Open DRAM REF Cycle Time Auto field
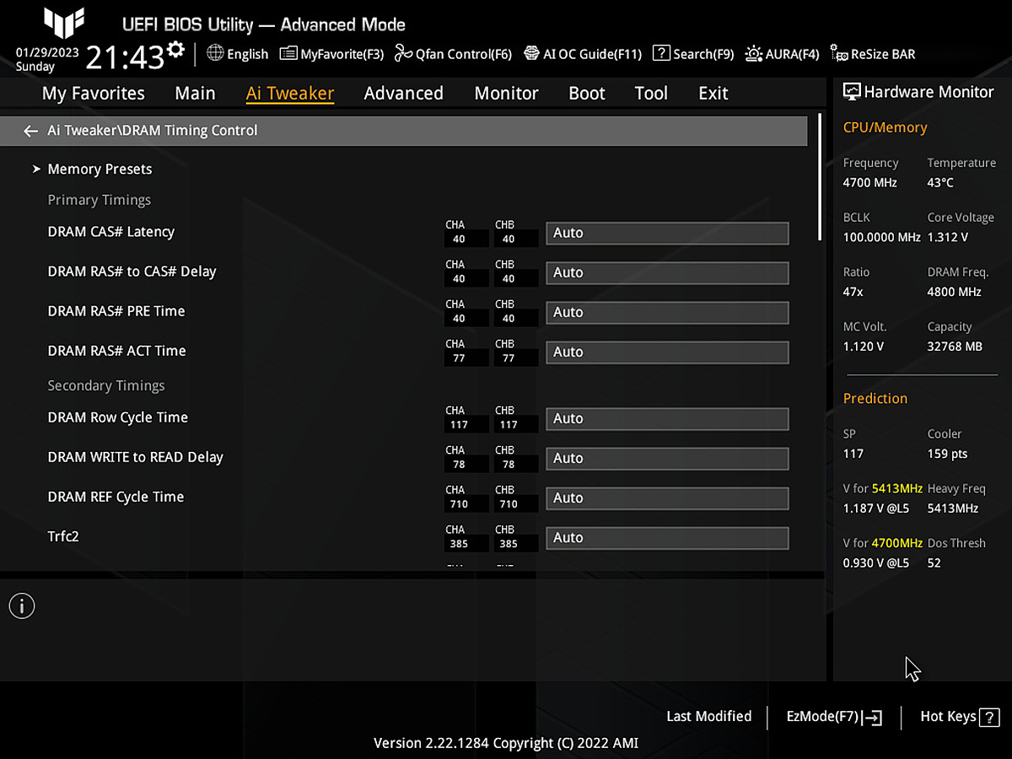 coord(667,498)
